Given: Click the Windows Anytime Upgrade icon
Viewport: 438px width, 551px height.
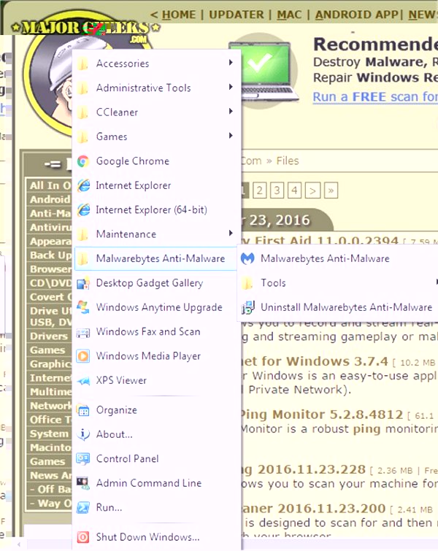Looking at the screenshot, I should click(83, 307).
